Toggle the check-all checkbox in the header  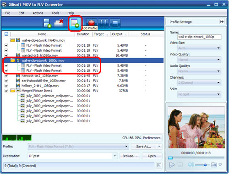point(6,34)
